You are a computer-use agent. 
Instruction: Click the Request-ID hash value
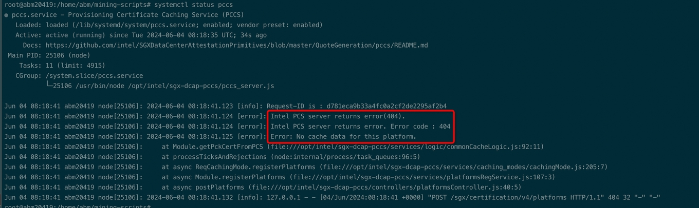387,106
